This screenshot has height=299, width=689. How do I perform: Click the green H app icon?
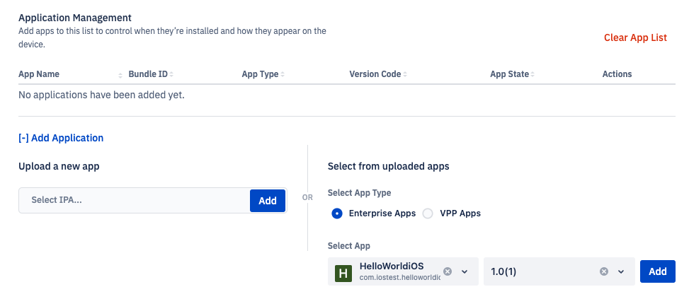click(x=343, y=274)
